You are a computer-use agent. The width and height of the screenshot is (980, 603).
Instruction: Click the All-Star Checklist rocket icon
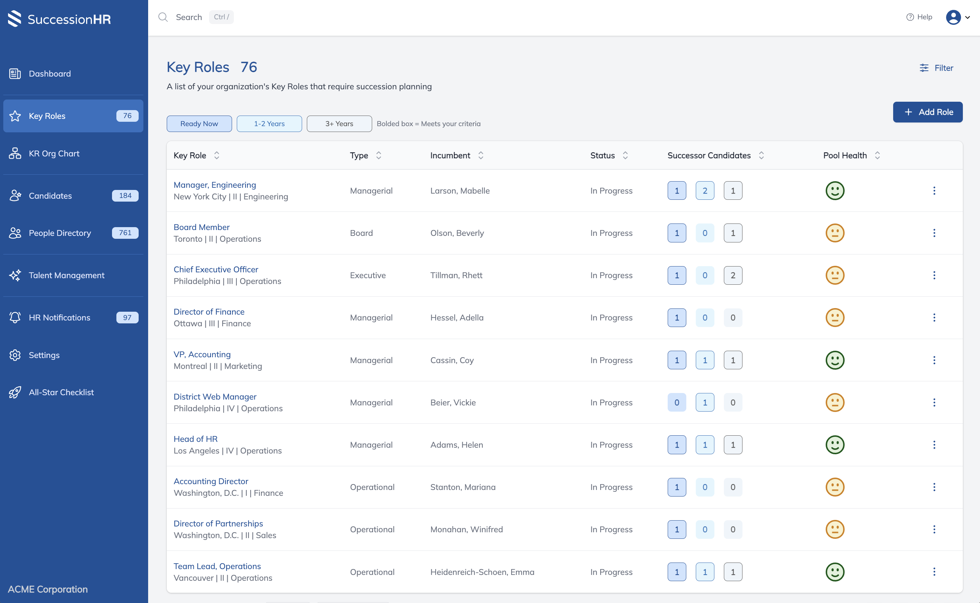click(15, 392)
